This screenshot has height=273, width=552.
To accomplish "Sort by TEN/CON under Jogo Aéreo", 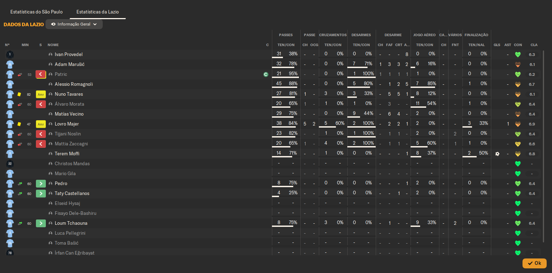I will coord(425,45).
